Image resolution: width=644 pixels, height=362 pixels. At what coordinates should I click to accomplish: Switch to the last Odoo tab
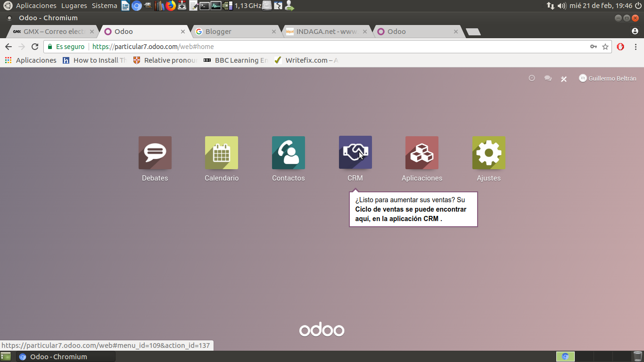point(417,32)
